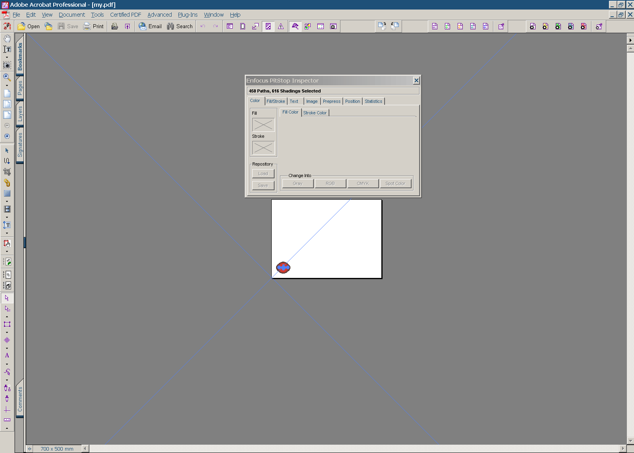Expand the dropdown under the TouchUp Text tool

7,233
